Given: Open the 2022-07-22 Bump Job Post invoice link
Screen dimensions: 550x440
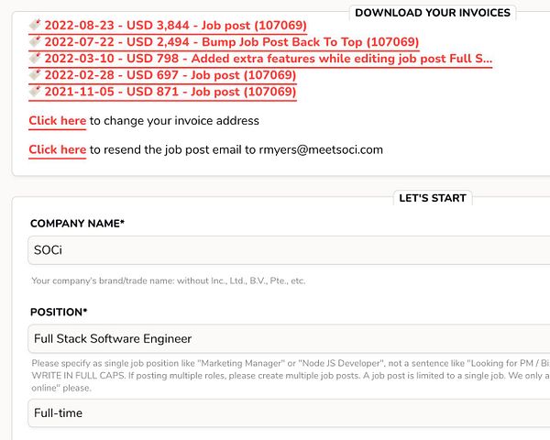Looking at the screenshot, I should [225, 42].
